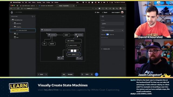
Task: Click the DELETE event on canvas
Action: 52,44
